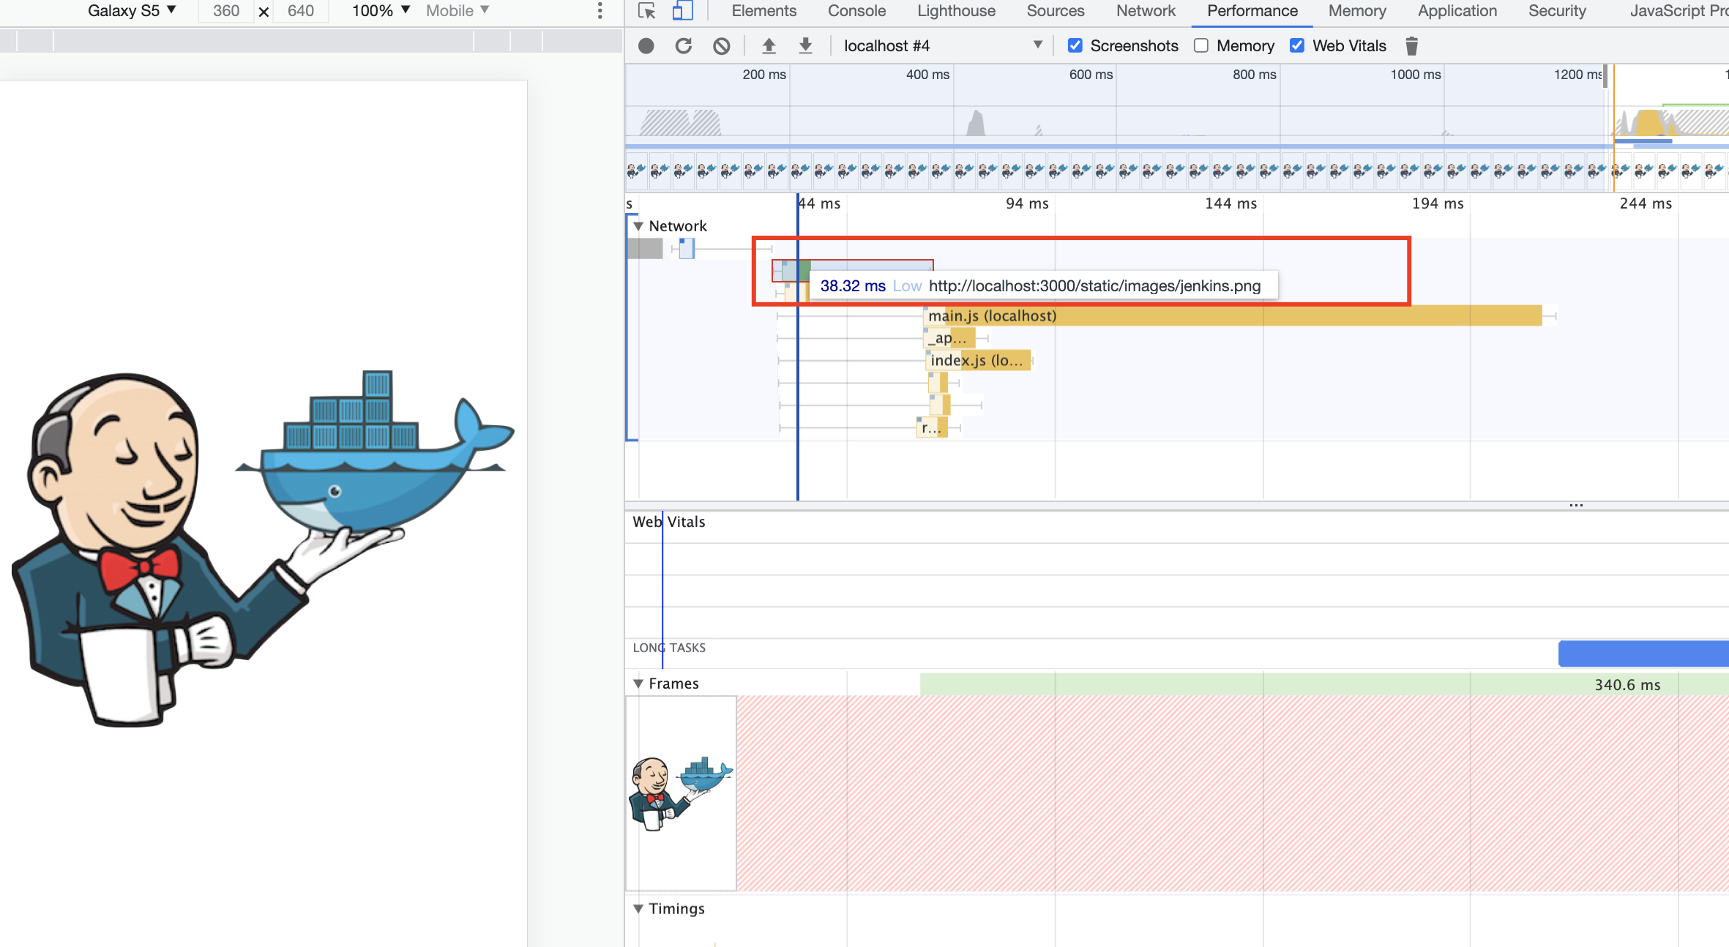Select the inspect element picker icon
This screenshot has height=947, width=1729.
646,11
